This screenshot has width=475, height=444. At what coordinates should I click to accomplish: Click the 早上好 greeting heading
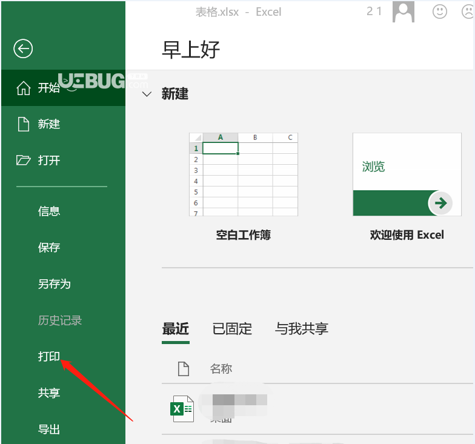click(191, 50)
